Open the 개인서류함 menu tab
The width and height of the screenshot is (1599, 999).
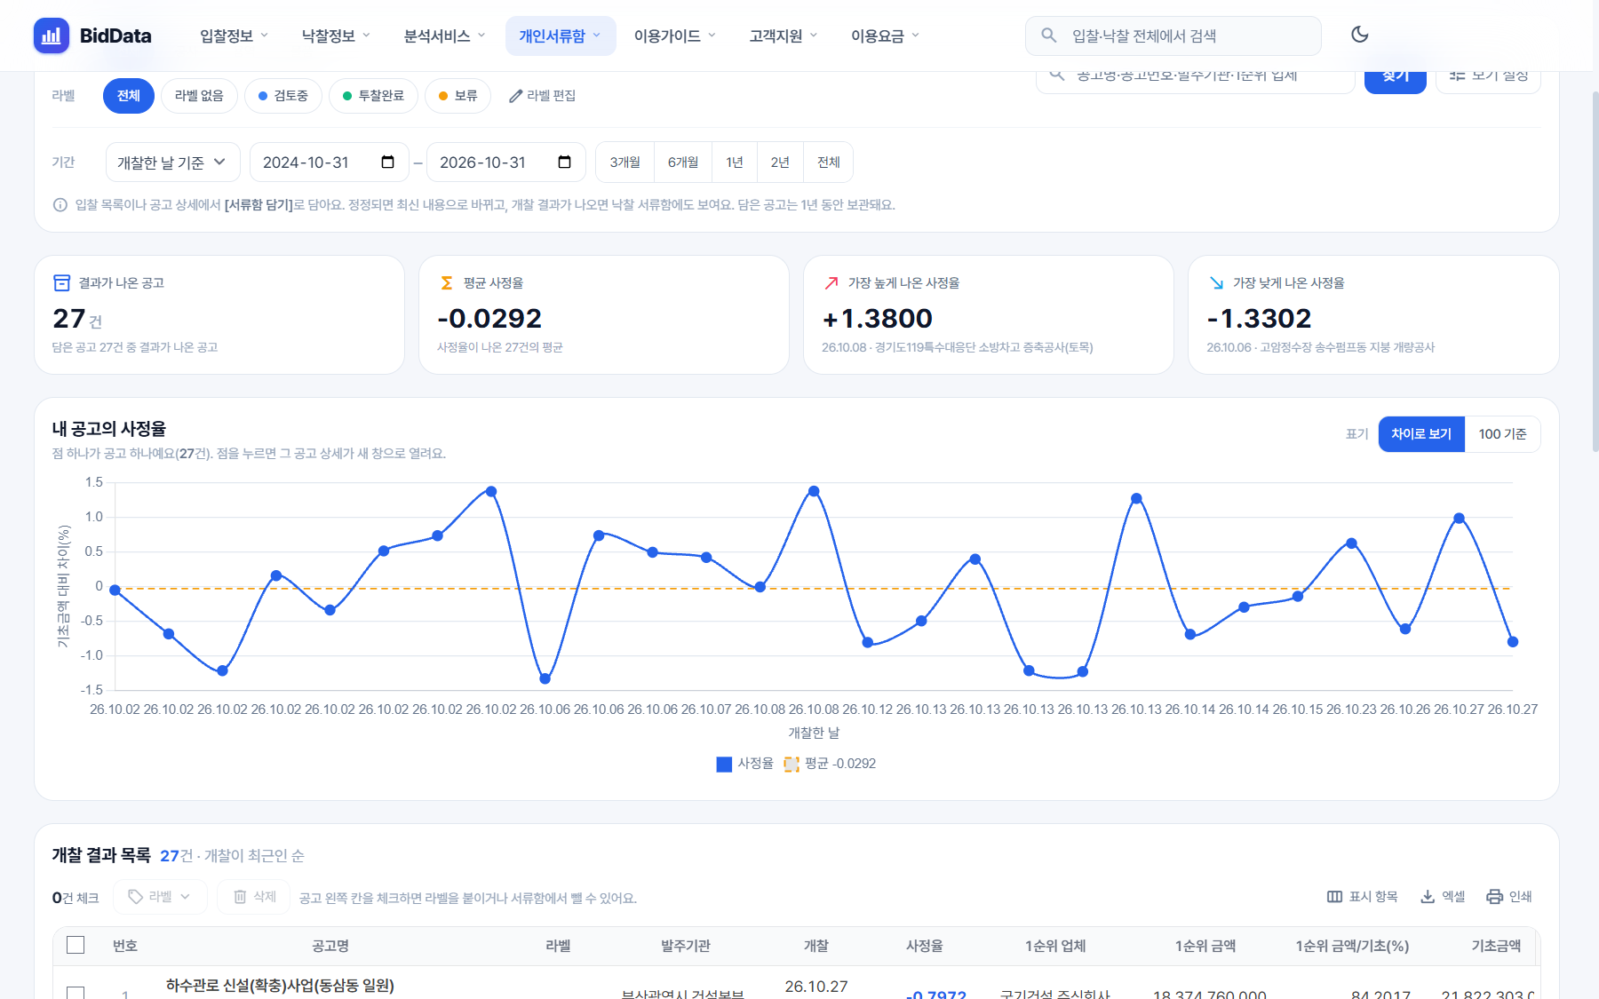[x=561, y=36]
